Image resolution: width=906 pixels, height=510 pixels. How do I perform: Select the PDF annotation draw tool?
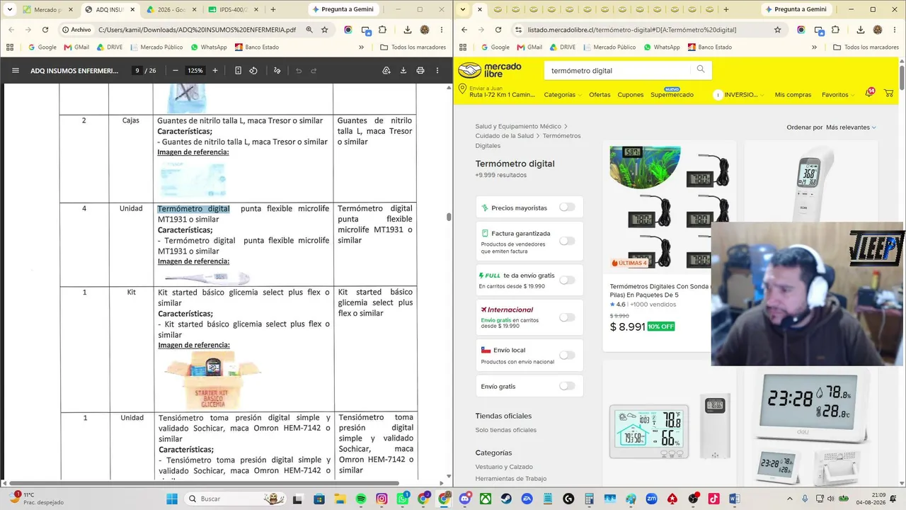tap(277, 71)
